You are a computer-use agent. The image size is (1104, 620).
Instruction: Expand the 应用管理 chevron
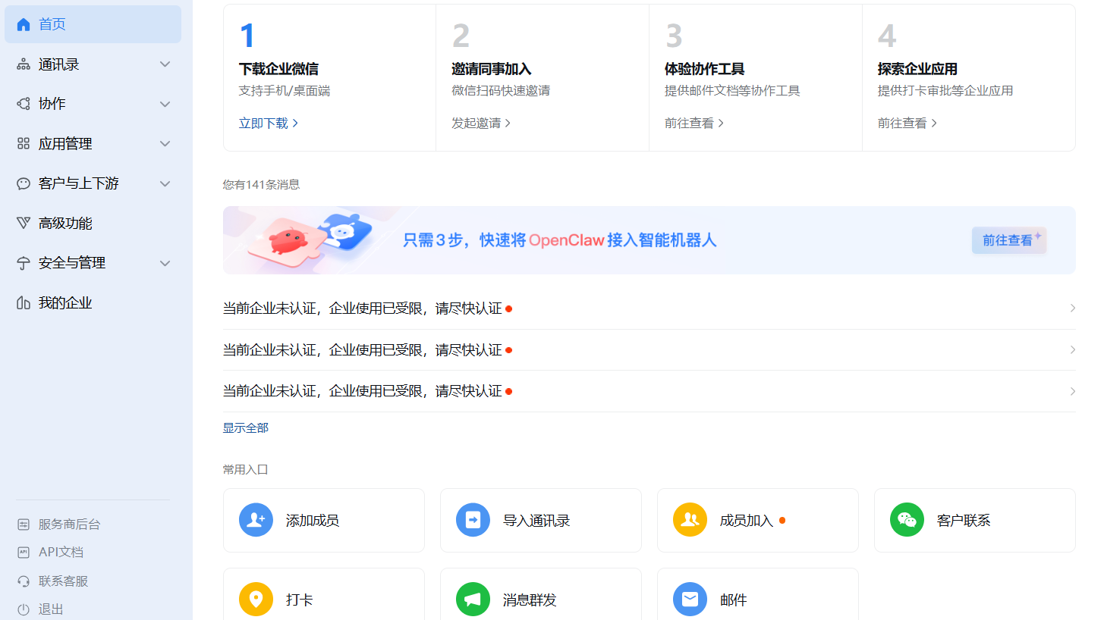click(x=165, y=144)
